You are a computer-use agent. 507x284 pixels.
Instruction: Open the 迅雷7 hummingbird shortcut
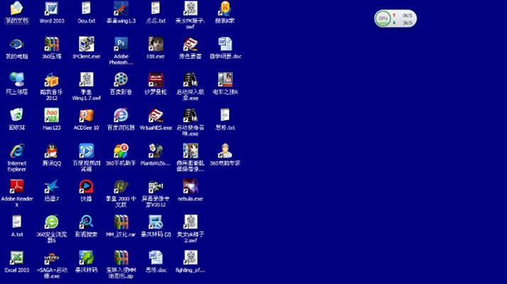tap(52, 187)
